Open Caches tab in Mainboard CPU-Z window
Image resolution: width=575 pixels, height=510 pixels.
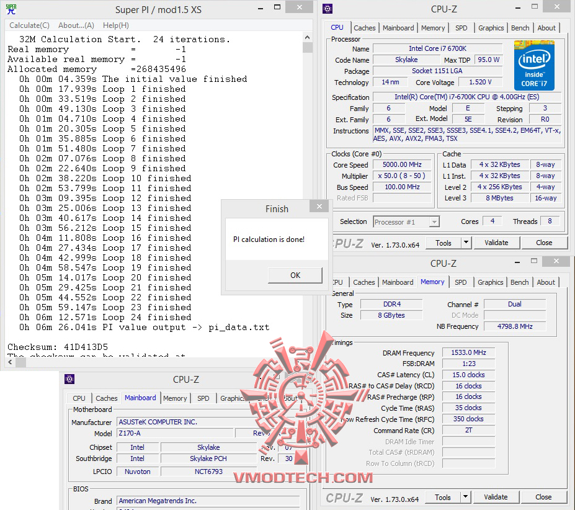(x=106, y=398)
